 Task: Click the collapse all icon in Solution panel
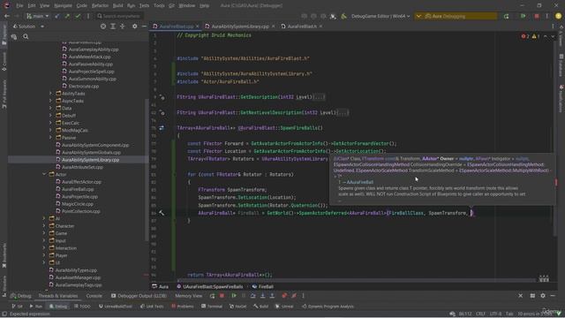coord(123,26)
